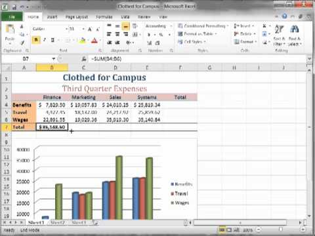
Task: Toggle Align Text Right button
Action: tap(125, 34)
